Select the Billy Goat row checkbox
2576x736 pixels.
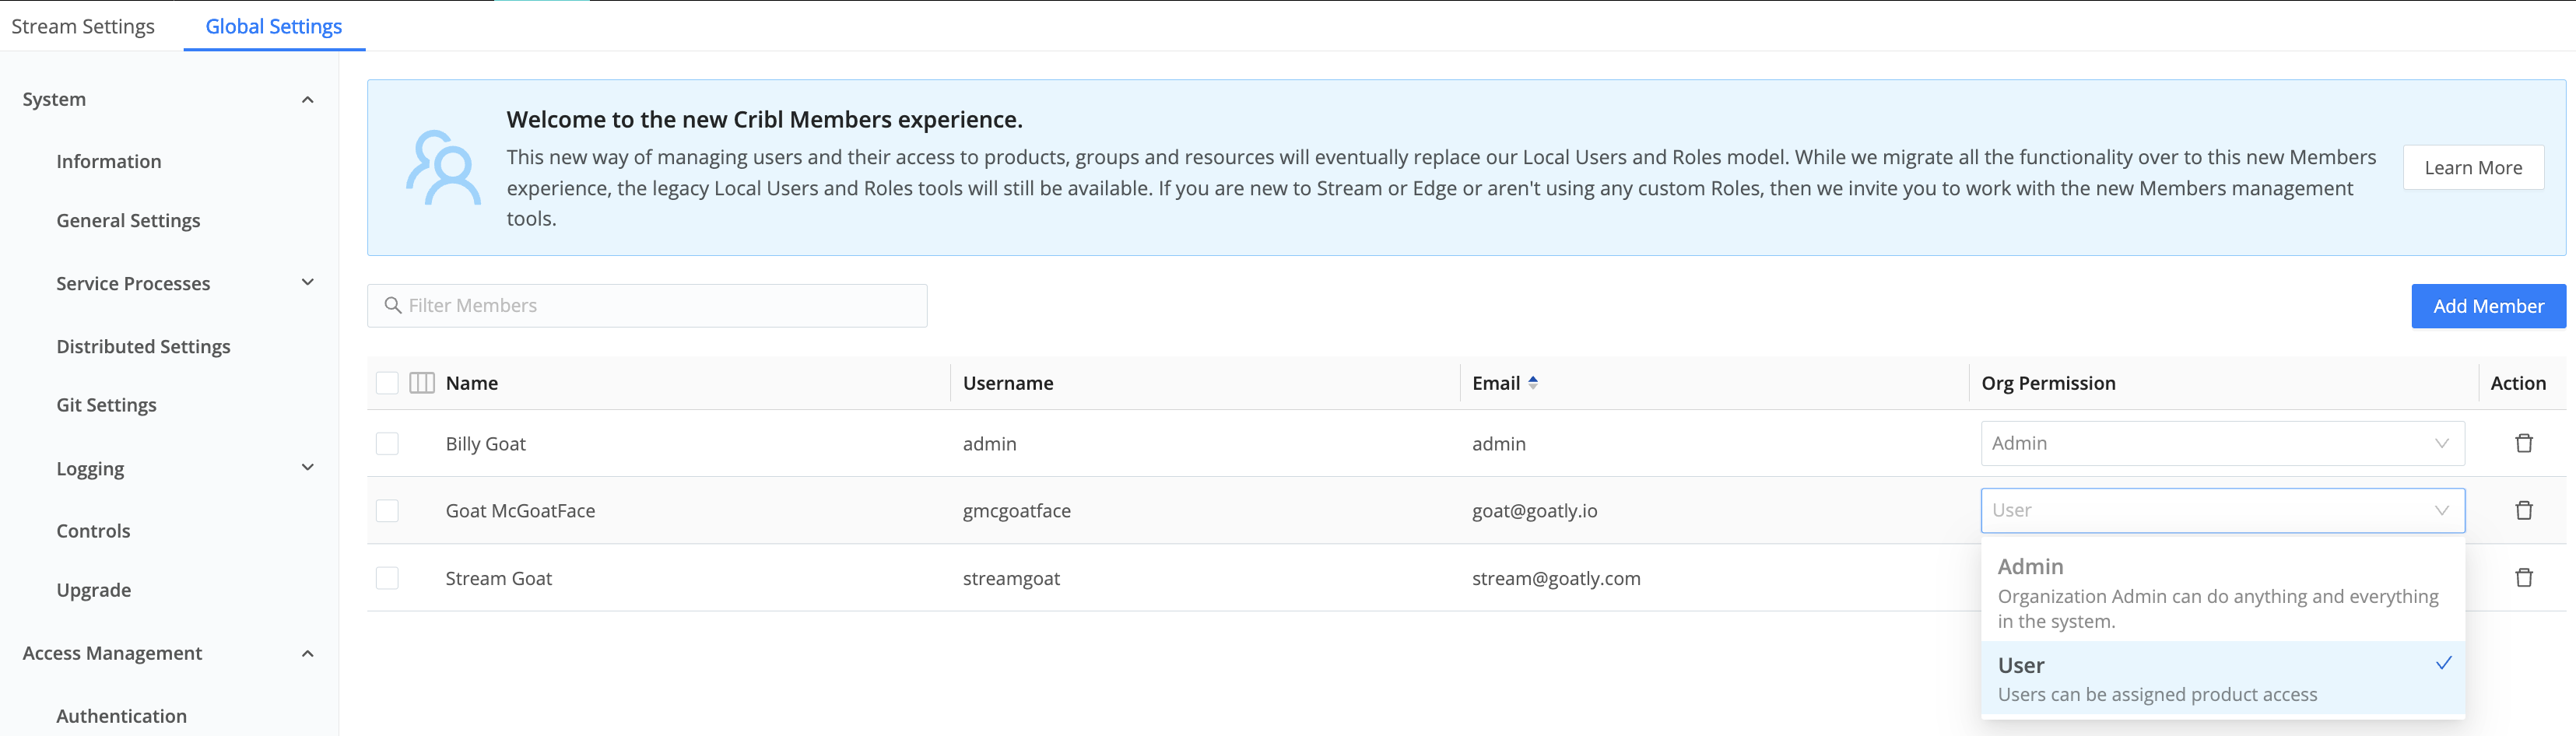pyautogui.click(x=387, y=443)
